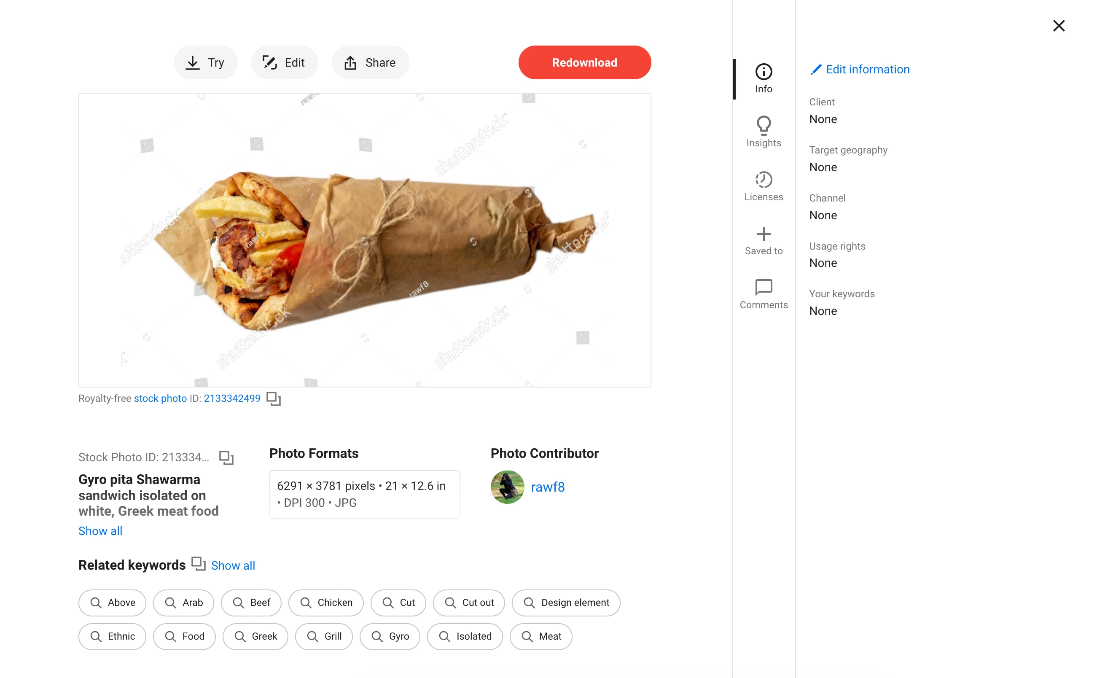Expand description with Show all
This screenshot has width=1097, height=678.
click(x=100, y=531)
